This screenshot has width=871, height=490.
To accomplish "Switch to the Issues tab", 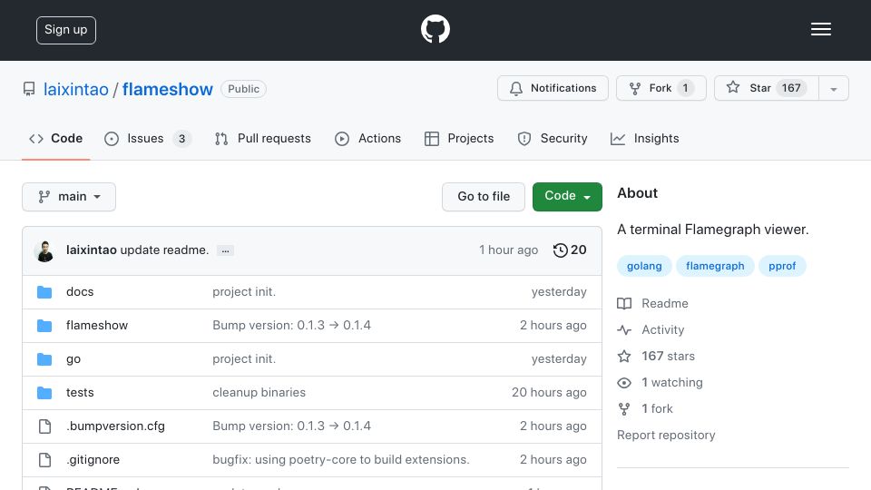I will coord(147,138).
